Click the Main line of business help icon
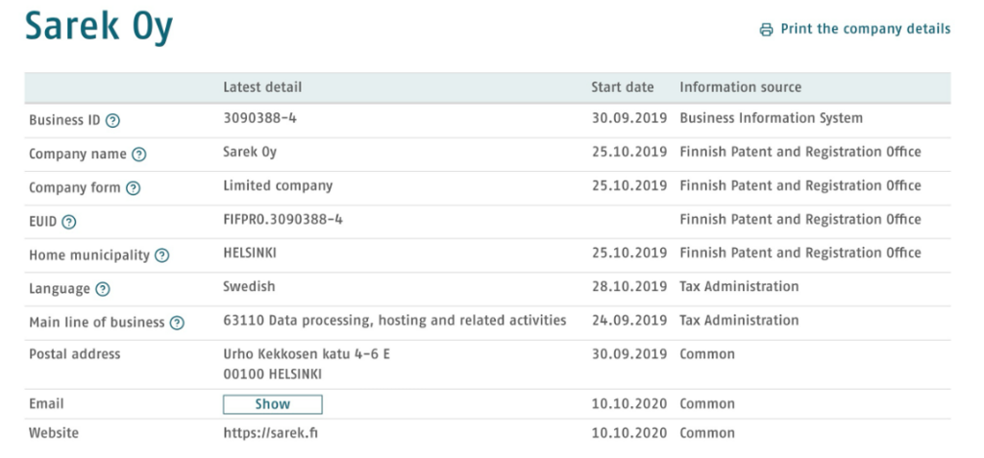Viewport: 984px width, 458px height. point(178,324)
